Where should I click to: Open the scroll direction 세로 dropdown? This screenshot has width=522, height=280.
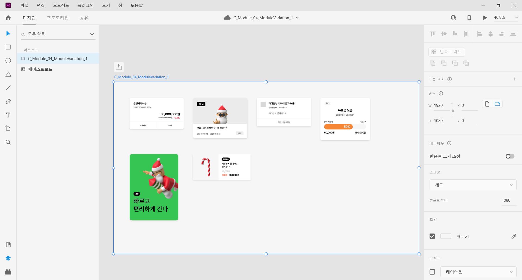tap(473, 185)
